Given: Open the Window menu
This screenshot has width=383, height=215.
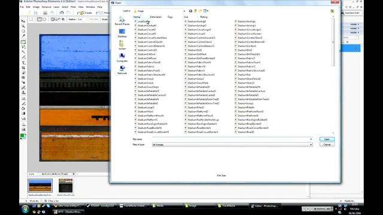Looking at the screenshot, I should coord(90,7).
